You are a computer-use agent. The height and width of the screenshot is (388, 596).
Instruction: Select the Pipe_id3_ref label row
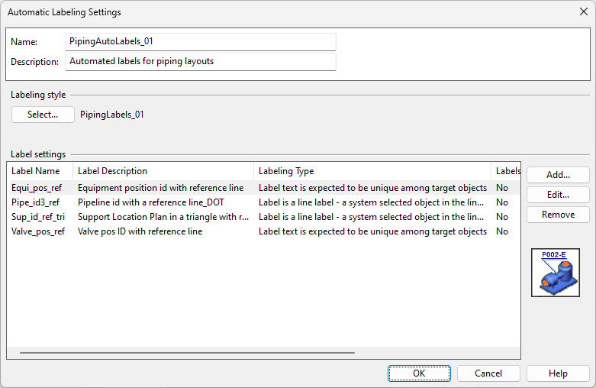tap(35, 202)
